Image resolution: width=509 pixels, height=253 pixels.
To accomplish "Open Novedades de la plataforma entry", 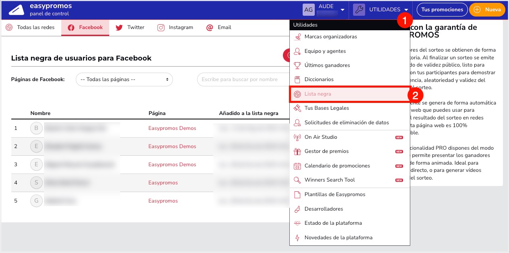I will [350, 238].
